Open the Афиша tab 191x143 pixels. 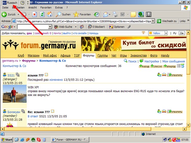pyautogui.click(x=65, y=55)
